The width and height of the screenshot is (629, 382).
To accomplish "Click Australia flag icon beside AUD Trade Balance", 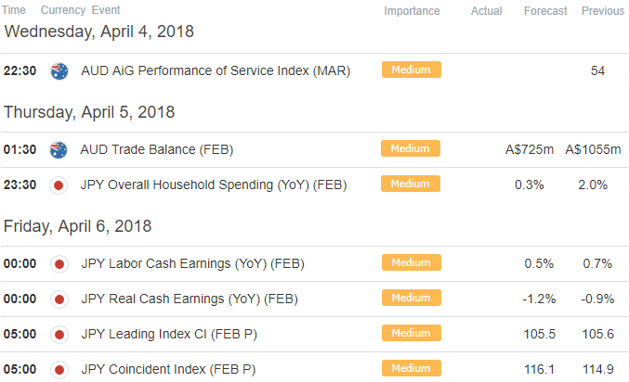I will pyautogui.click(x=59, y=150).
